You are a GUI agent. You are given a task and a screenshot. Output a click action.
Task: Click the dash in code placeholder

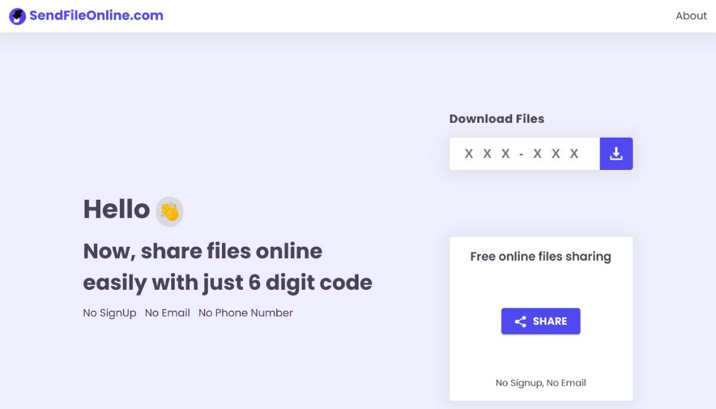(x=521, y=154)
